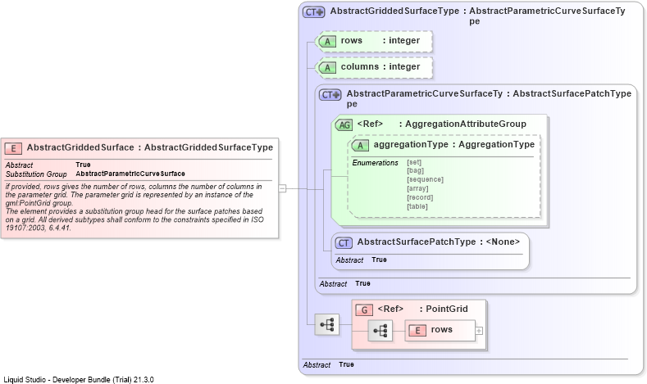
Task: Click the E icon of rows element
Action: 417,331
